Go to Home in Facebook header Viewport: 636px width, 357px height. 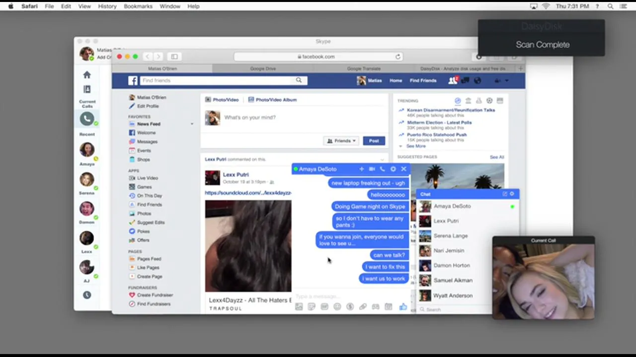(396, 80)
